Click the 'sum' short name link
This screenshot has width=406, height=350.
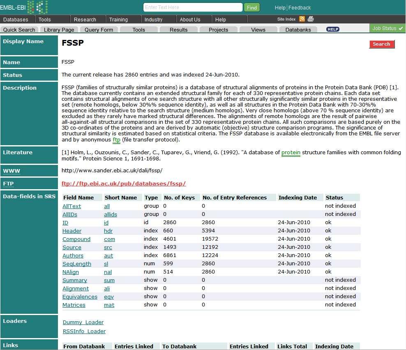109,280
